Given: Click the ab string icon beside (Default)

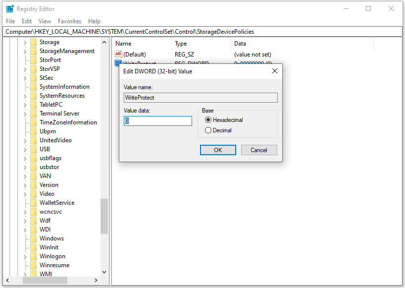Looking at the screenshot, I should [x=118, y=54].
